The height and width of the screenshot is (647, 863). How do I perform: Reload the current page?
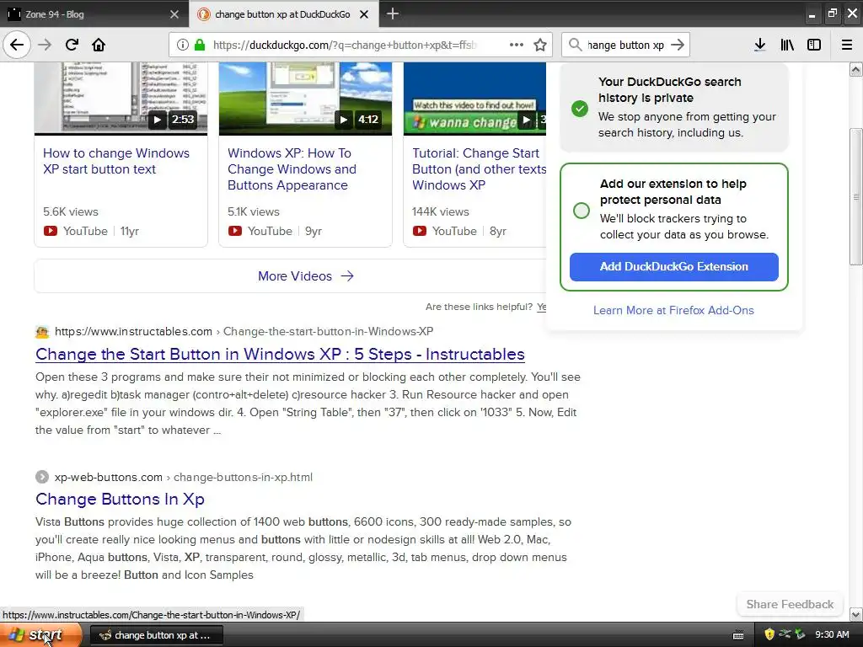point(72,45)
